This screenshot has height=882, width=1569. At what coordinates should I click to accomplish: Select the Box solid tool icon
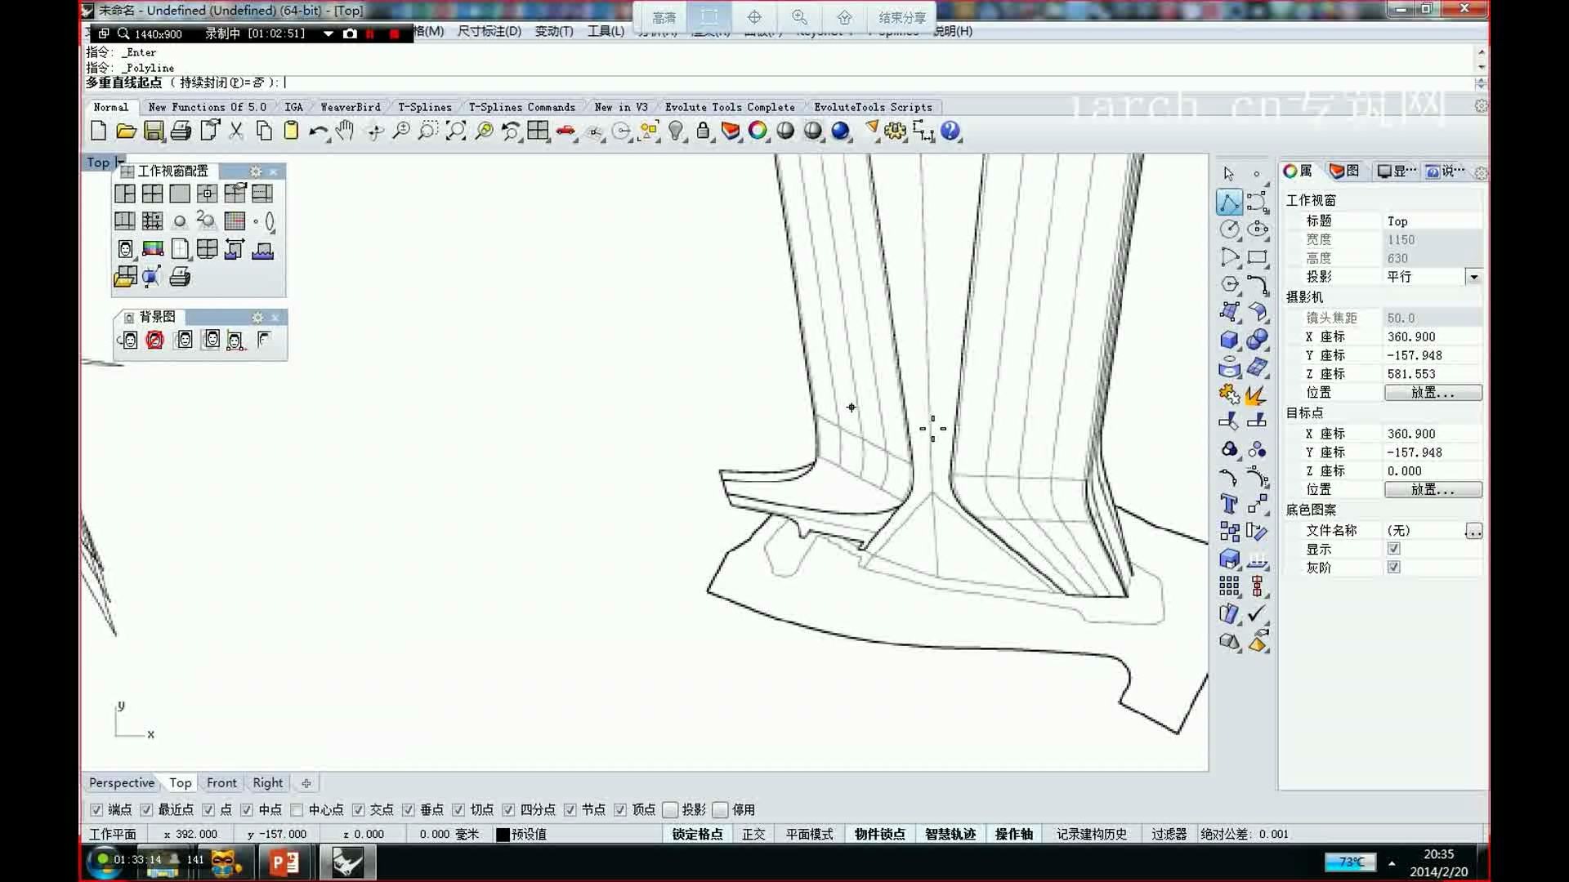(1229, 340)
